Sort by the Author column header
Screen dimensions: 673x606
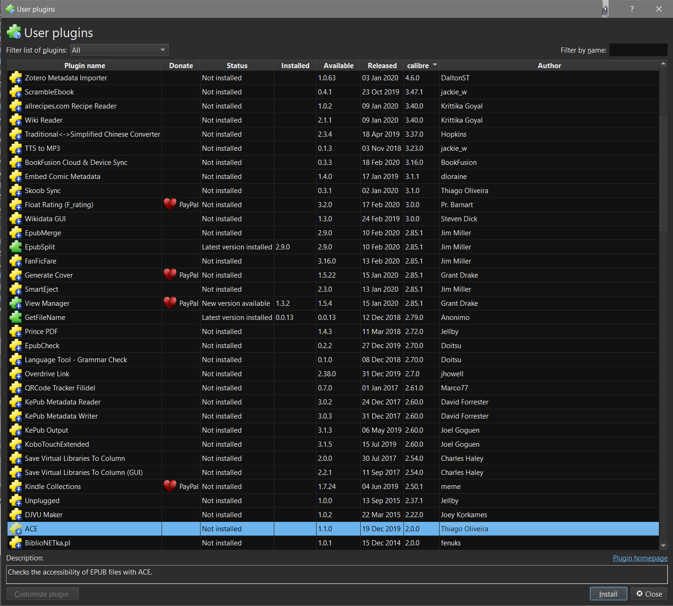[549, 66]
